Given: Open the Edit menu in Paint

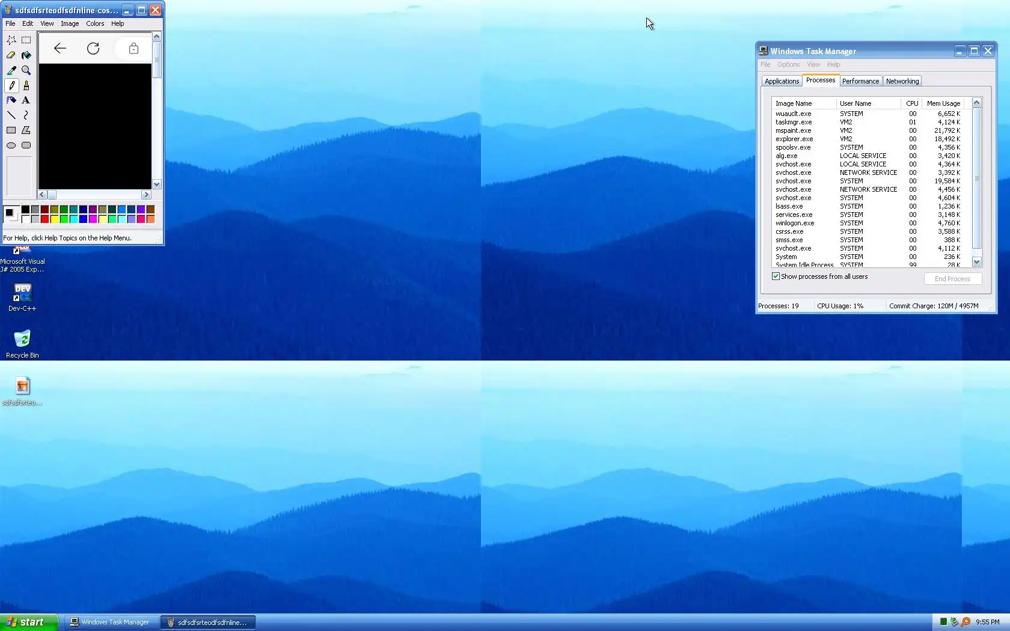Looking at the screenshot, I should [x=28, y=23].
